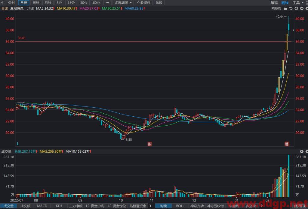This screenshot has width=308, height=209.
Task: Select the MACD indicator tab
Action: (42, 206)
